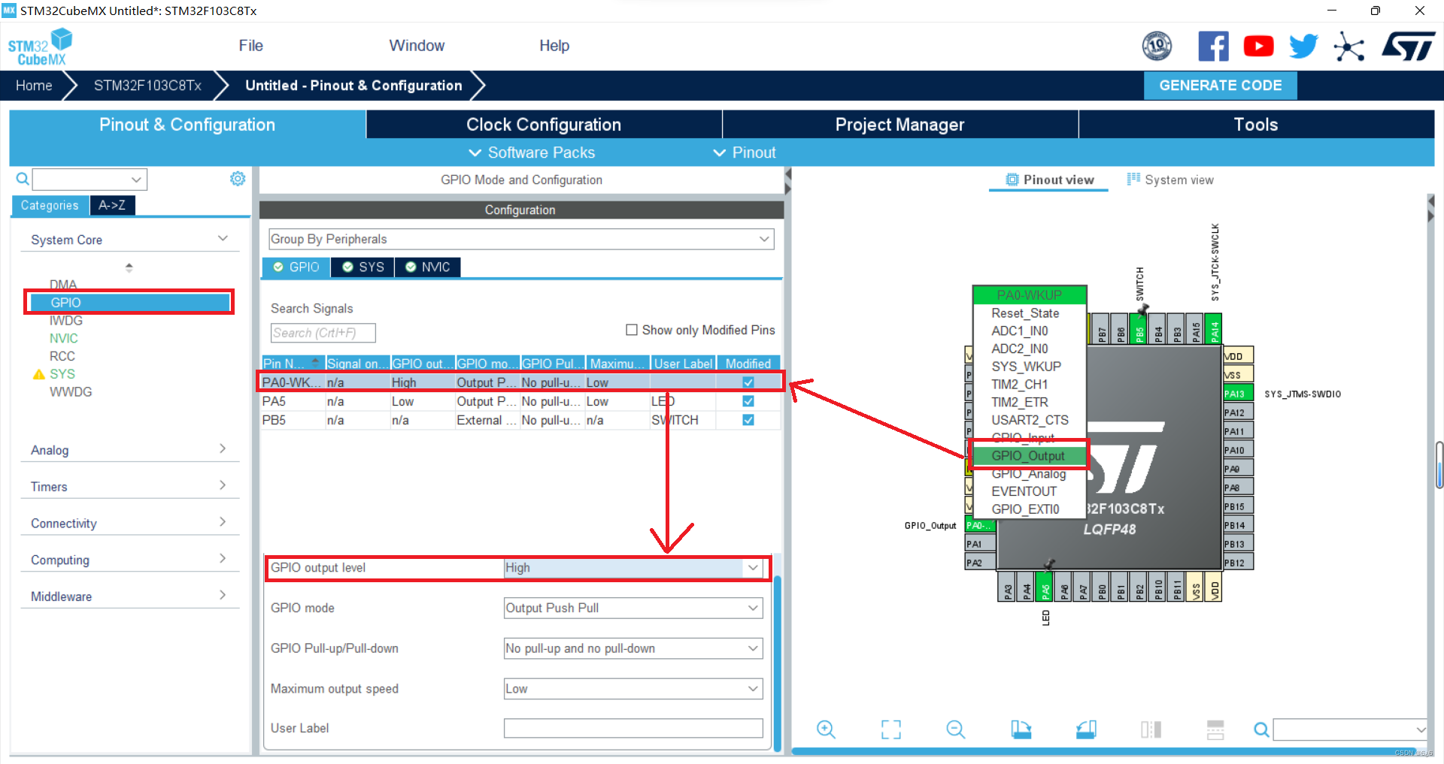The height and width of the screenshot is (764, 1444).
Task: Select NVIC in System Core list
Action: point(64,338)
